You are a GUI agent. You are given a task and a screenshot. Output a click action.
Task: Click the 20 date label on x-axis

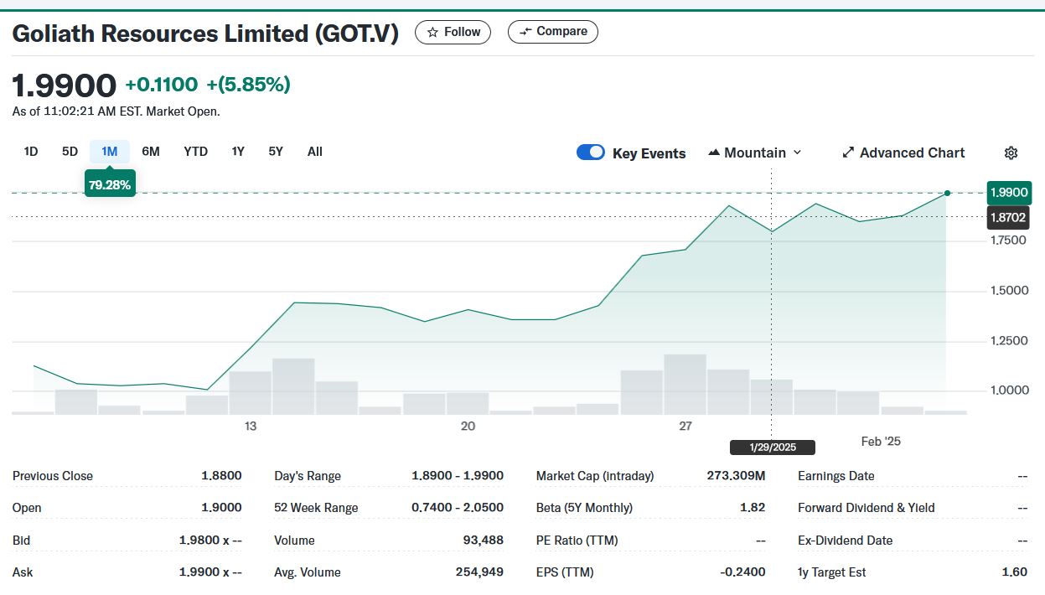pyautogui.click(x=468, y=427)
